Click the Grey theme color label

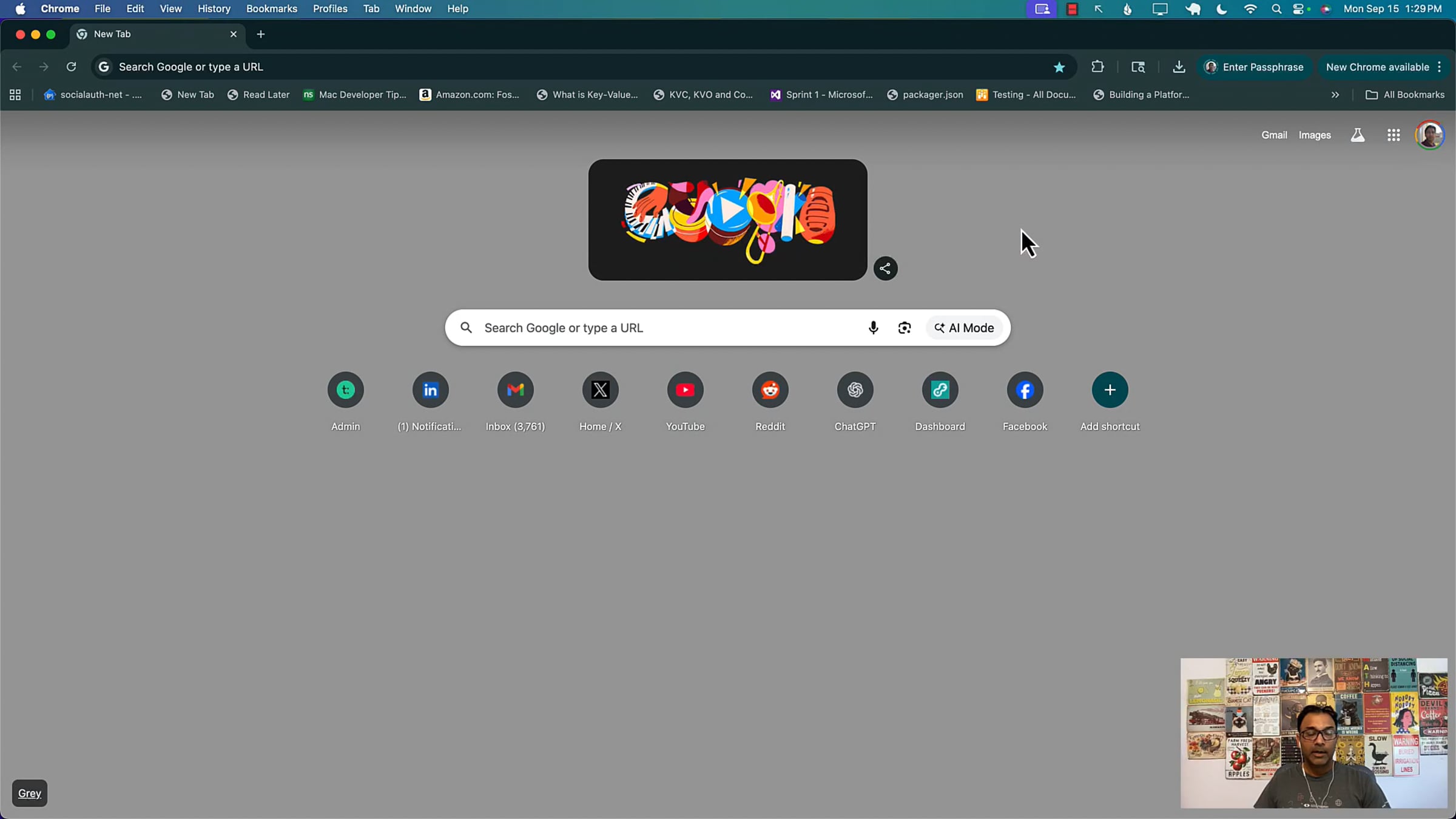click(x=30, y=793)
